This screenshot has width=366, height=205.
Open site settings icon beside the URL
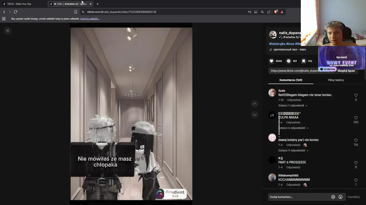[x=83, y=12]
